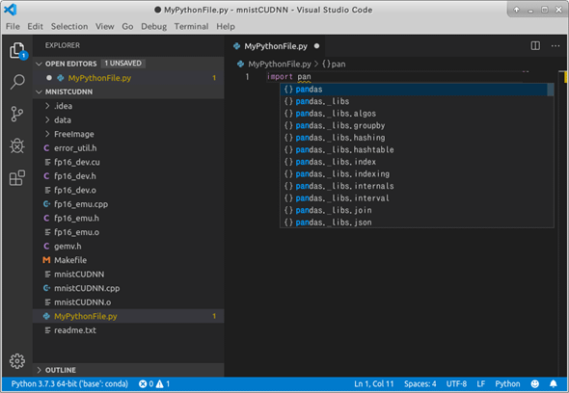Open readme.txt file
Screen dimensions: 569x393
pyautogui.click(x=128, y=330)
